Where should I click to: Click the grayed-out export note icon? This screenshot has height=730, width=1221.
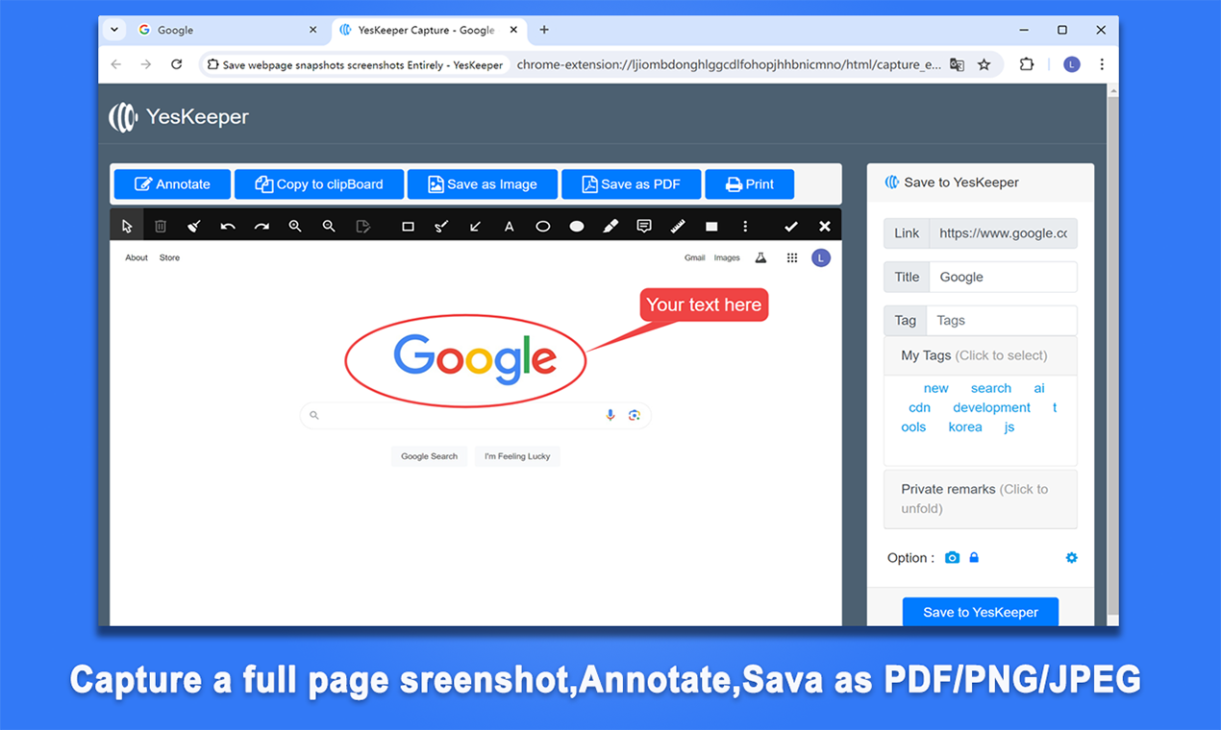pos(362,227)
